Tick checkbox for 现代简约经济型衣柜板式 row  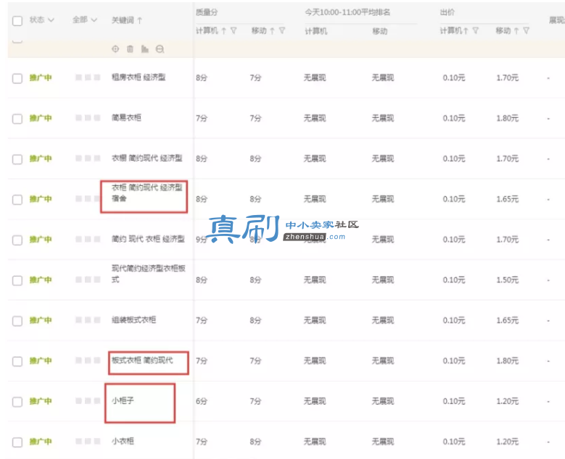tap(17, 281)
